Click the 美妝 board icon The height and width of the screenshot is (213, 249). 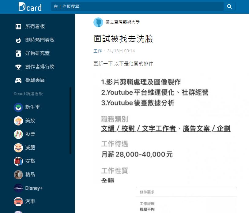(x=18, y=121)
